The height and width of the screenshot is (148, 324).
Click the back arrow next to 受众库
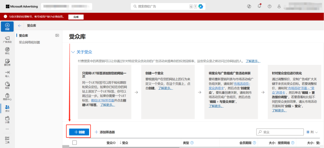click(x=19, y=26)
